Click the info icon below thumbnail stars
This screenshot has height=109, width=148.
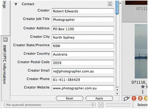pyautogui.click(x=143, y=92)
